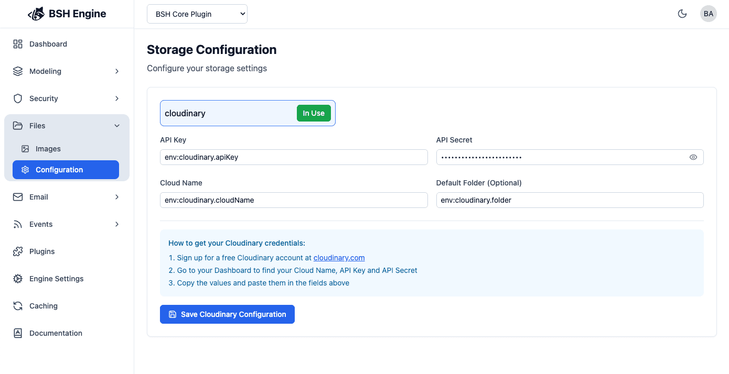Open Engine Settings from the sidebar
Screen dimensions: 729x374
coord(56,279)
